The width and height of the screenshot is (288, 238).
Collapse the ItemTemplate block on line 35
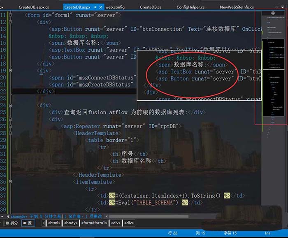point(10,182)
